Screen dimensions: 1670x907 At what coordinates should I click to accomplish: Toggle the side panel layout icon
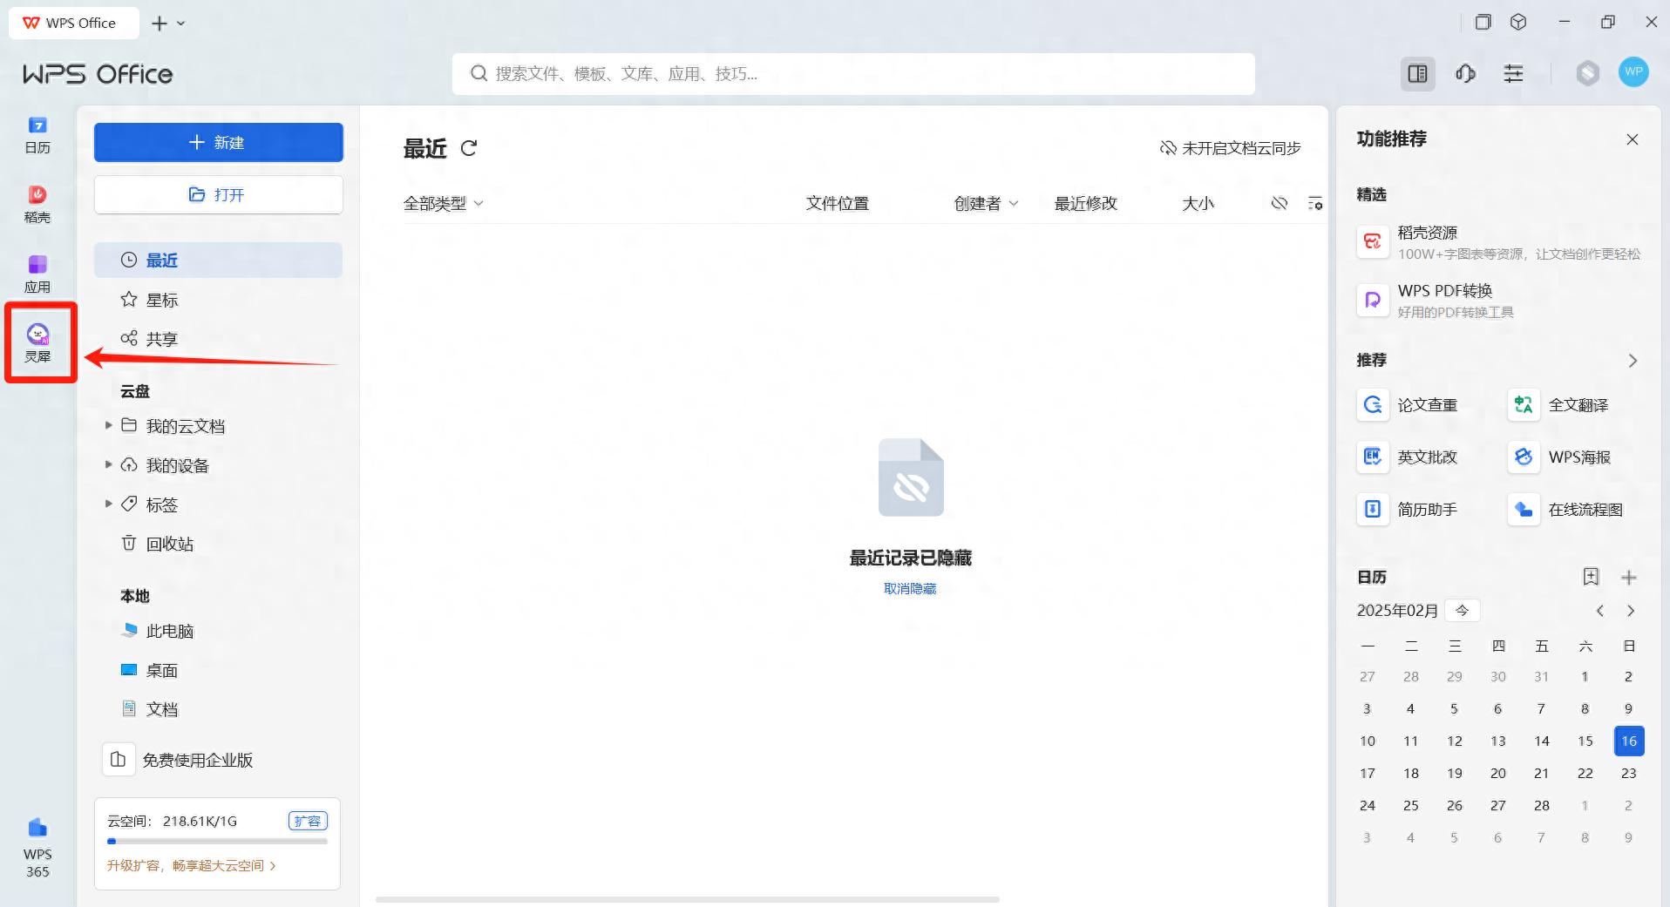pyautogui.click(x=1418, y=74)
